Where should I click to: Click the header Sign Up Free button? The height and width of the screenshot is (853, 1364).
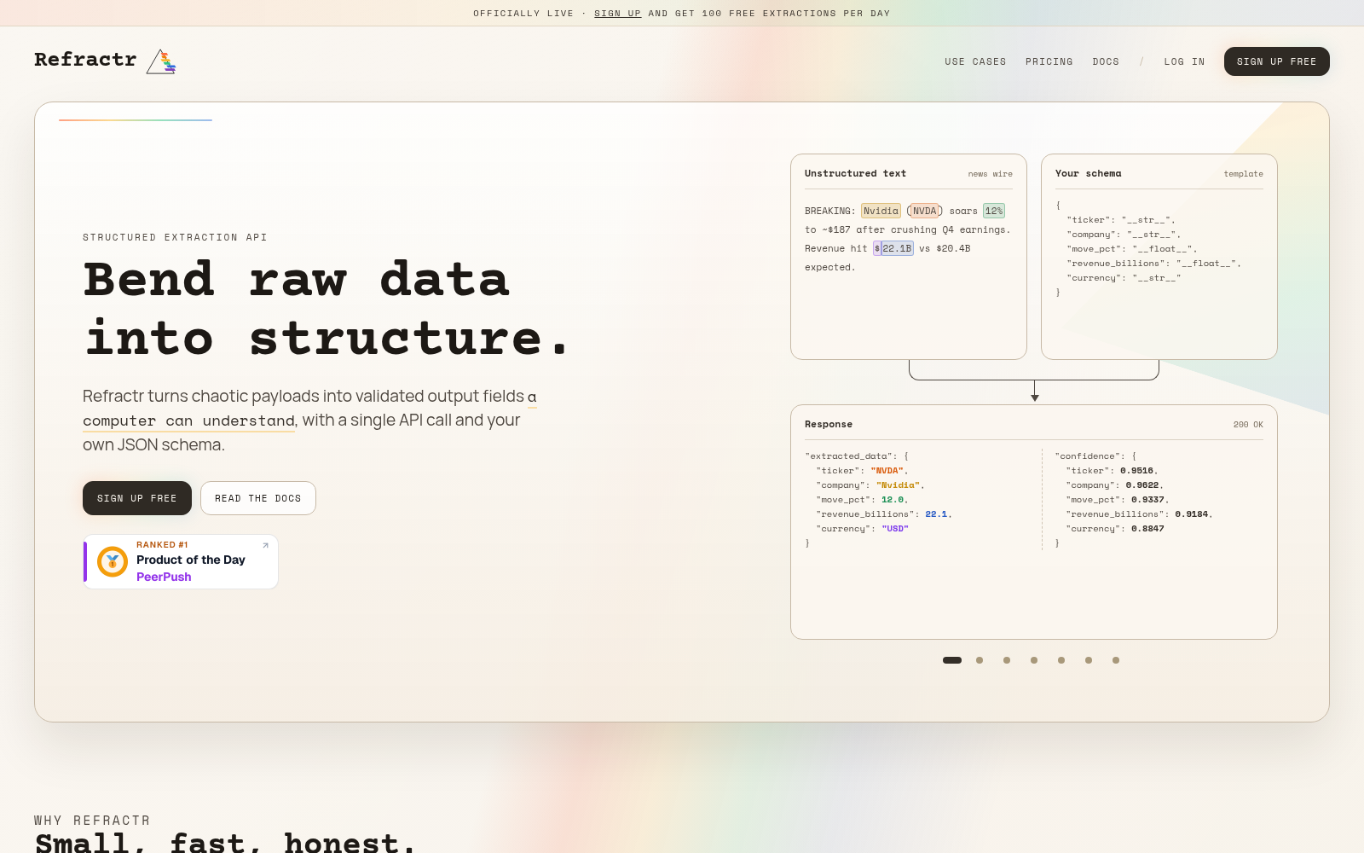click(x=1276, y=61)
